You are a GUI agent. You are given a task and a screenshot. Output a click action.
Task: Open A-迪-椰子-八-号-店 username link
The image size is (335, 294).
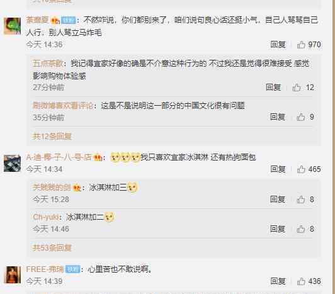tap(59, 157)
